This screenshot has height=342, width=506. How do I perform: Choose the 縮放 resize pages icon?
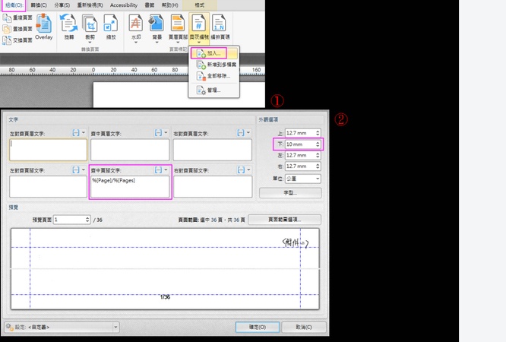click(111, 24)
